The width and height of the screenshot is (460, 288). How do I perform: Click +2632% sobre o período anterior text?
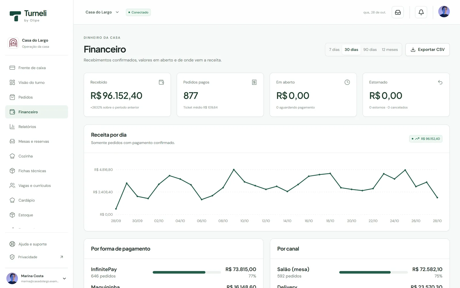[x=115, y=107]
